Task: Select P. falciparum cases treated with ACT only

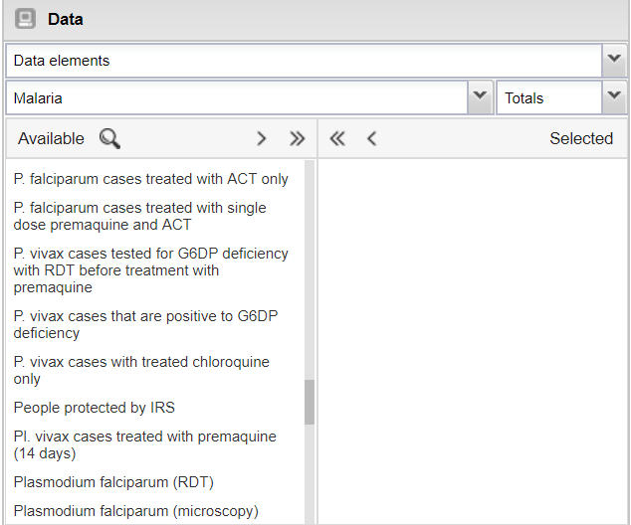Action: pos(150,179)
